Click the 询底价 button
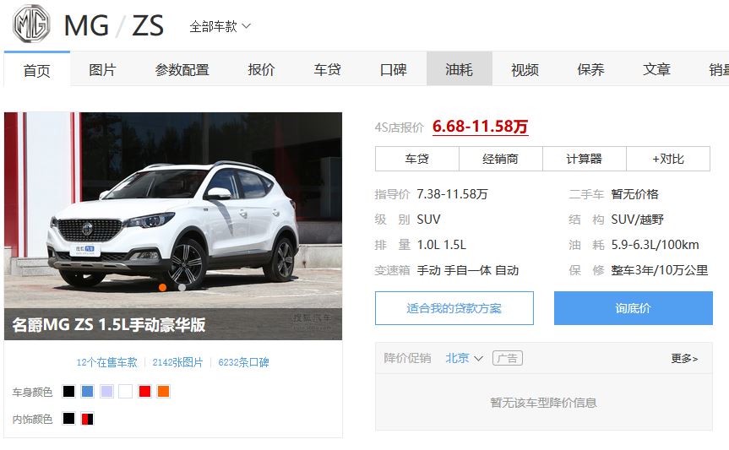 coord(634,308)
